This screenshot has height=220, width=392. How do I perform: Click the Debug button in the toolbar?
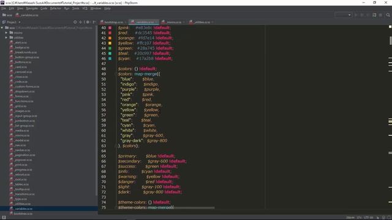(x=362, y=15)
